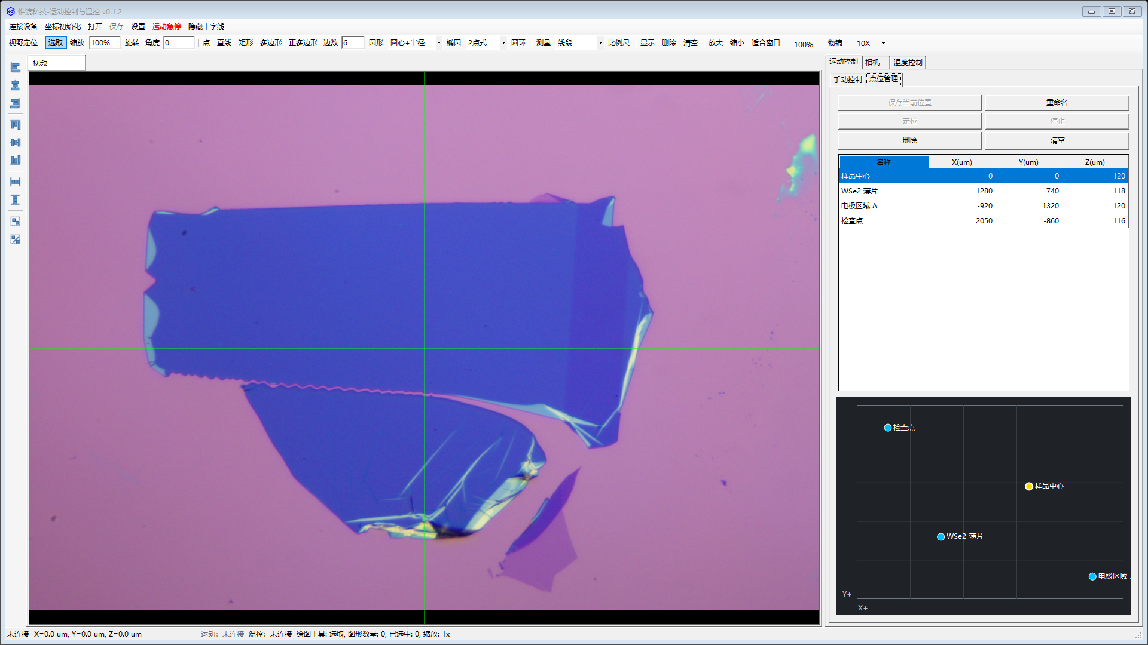Click 隐藏十字线 to hide crosshair
The width and height of the screenshot is (1148, 645).
(206, 27)
